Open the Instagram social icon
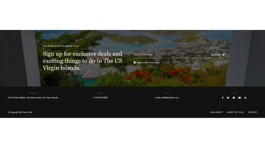The height and width of the screenshot is (148, 265). point(245,98)
